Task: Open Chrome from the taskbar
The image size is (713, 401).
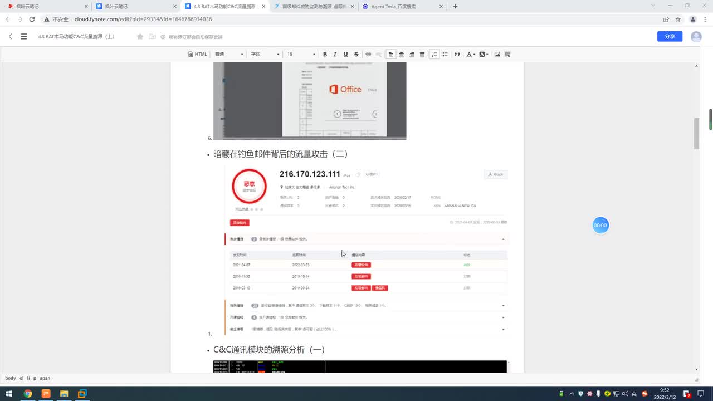Action: click(27, 393)
